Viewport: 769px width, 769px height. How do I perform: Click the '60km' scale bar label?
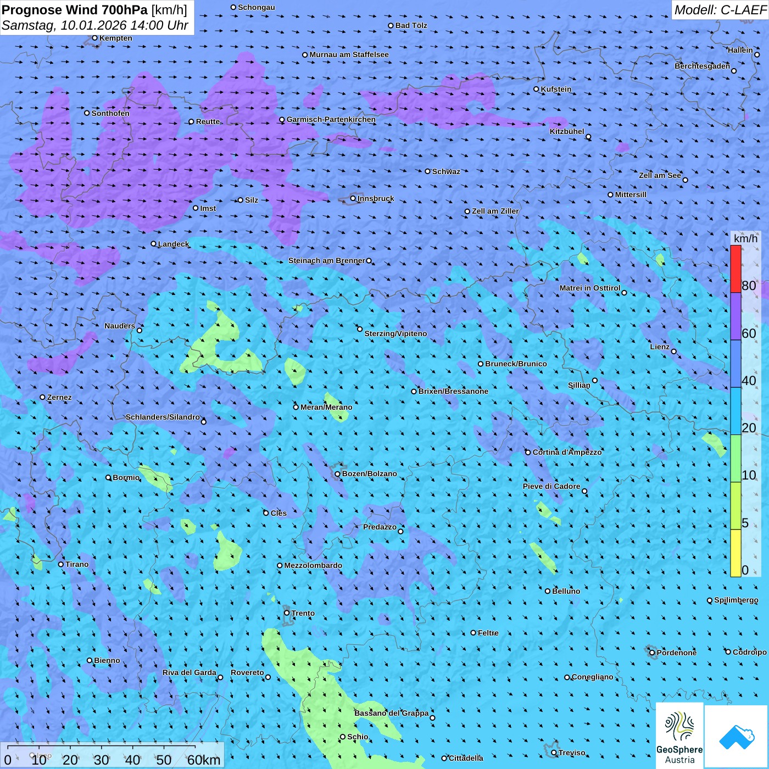coord(204,760)
